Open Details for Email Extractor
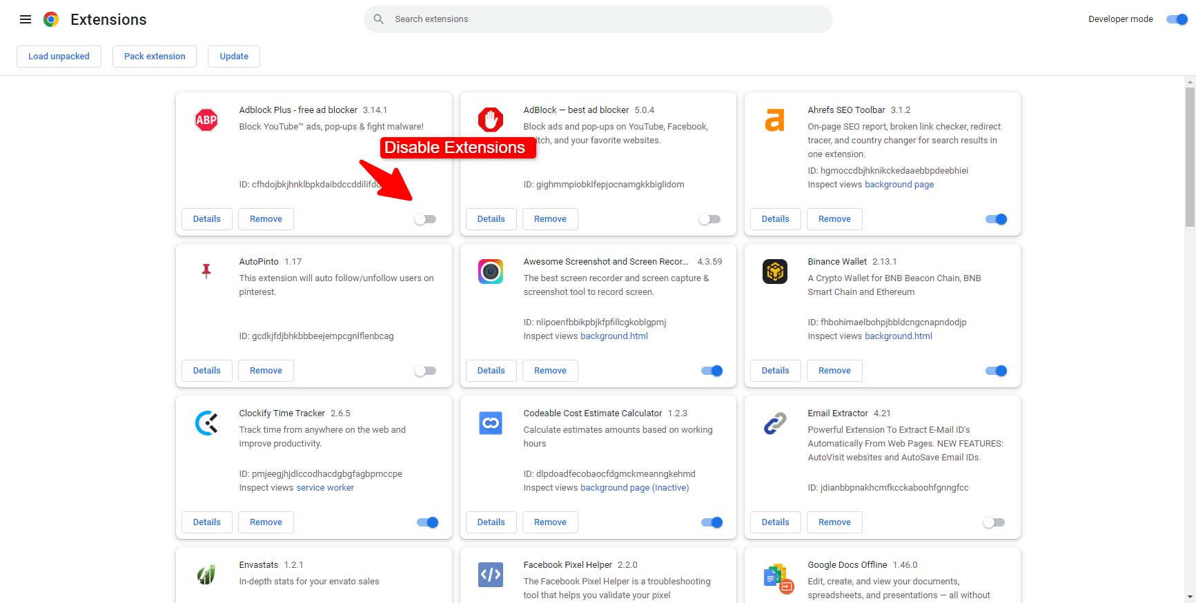Viewport: 1196px width, 603px height. click(x=776, y=522)
